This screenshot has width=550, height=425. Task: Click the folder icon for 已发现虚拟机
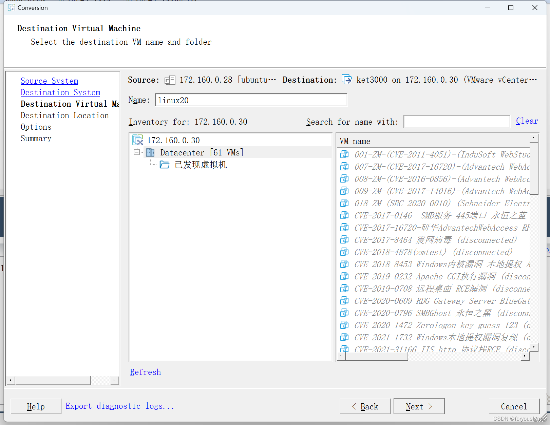(x=165, y=165)
